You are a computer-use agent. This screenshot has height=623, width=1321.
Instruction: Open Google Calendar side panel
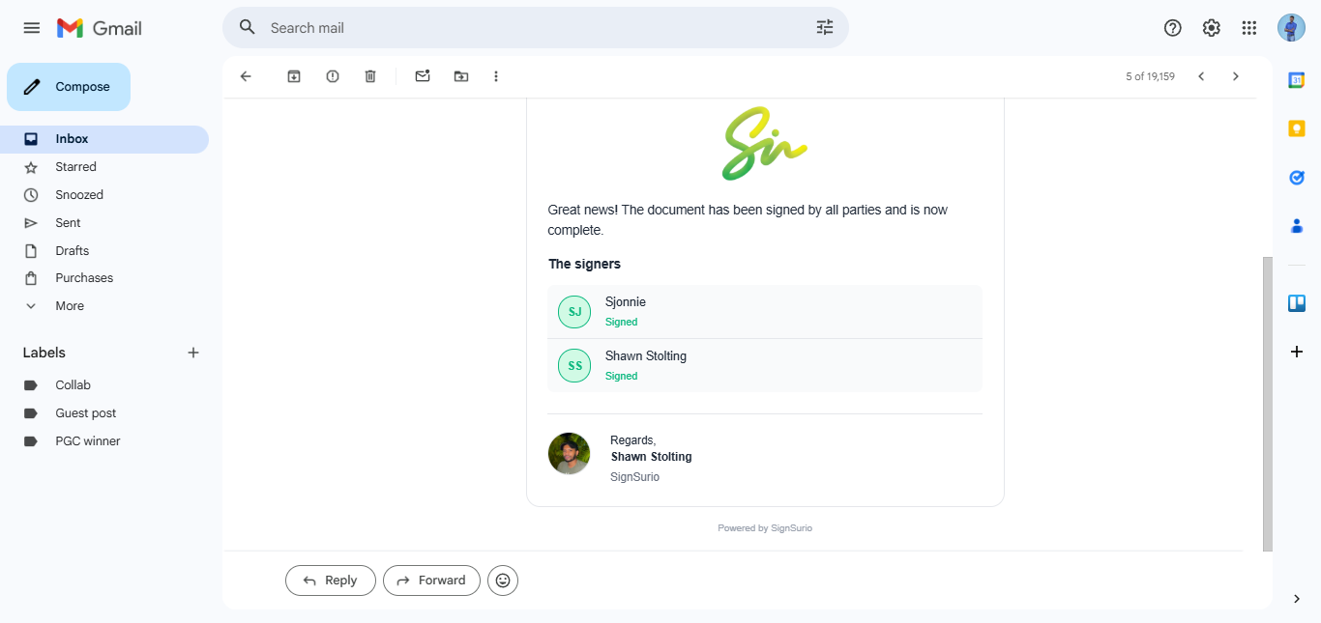click(1297, 80)
